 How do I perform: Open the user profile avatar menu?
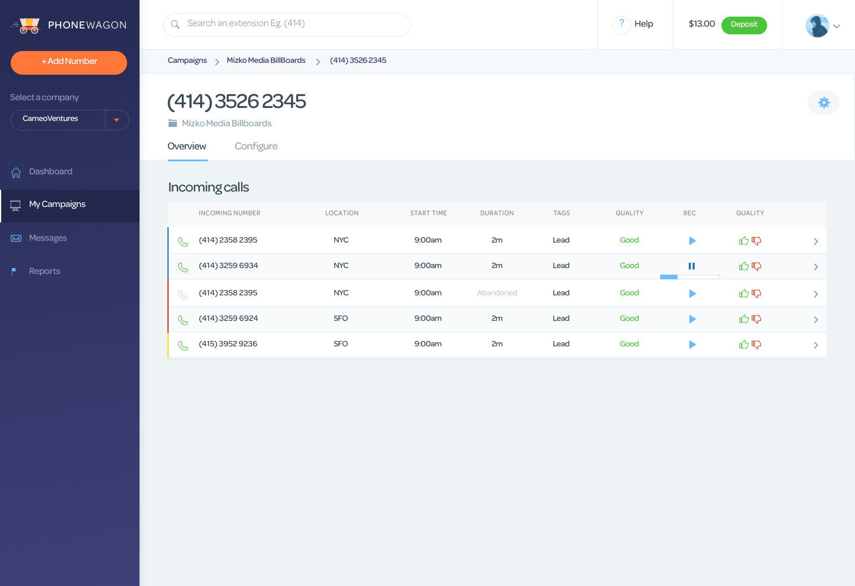(822, 26)
